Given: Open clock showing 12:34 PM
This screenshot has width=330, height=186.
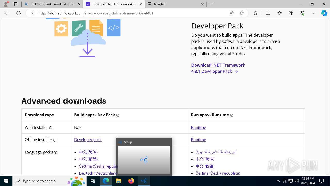Looking at the screenshot, I should 308,181.
